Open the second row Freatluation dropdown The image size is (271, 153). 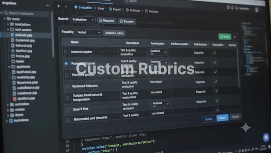pos(159,62)
